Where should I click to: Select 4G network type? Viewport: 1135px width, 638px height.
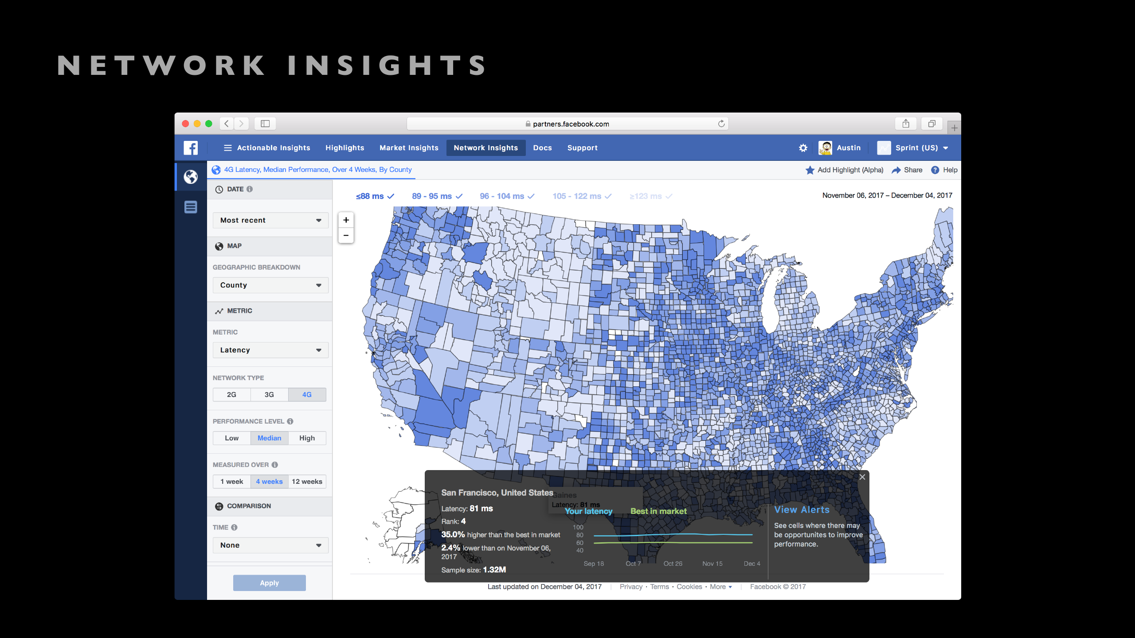(x=307, y=395)
